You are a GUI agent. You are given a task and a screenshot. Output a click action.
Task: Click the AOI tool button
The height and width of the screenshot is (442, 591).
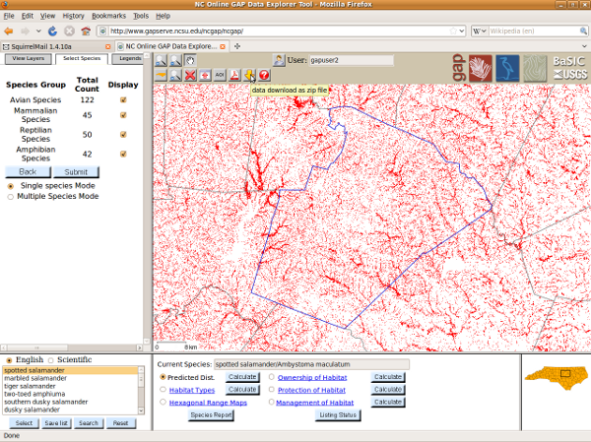[x=220, y=75]
